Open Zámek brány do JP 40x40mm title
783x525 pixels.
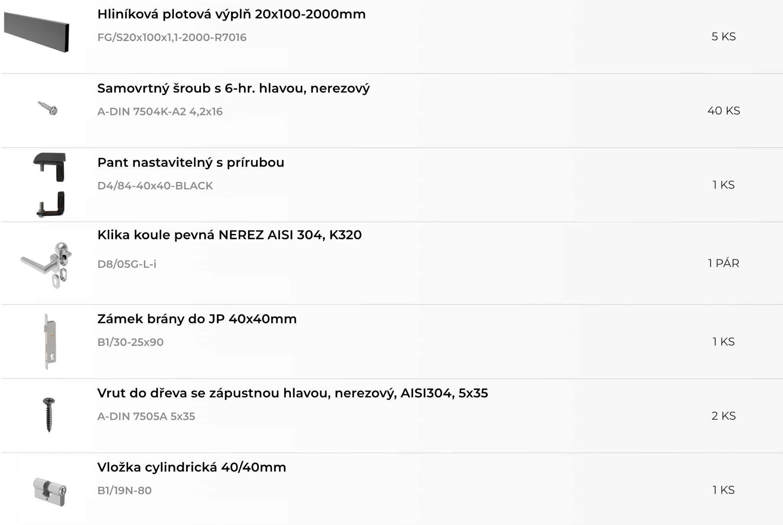[197, 319]
